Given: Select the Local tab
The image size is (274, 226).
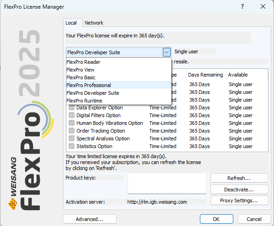Looking at the screenshot, I should 71,23.
